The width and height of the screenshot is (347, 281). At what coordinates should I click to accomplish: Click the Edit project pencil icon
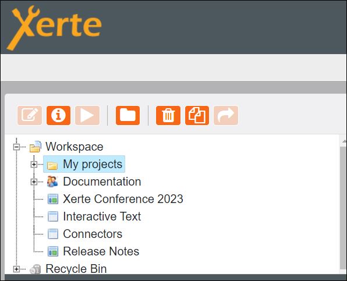pyautogui.click(x=30, y=115)
